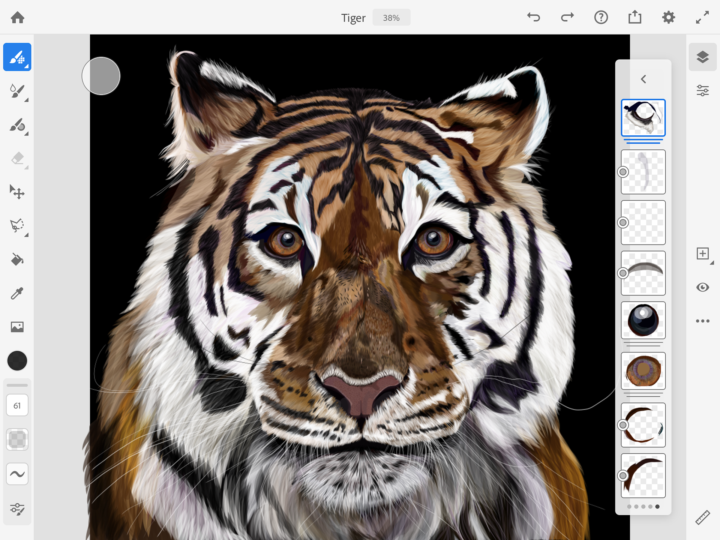Collapse the layers panel with the chevron
Screen dimensions: 720x540
point(643,79)
